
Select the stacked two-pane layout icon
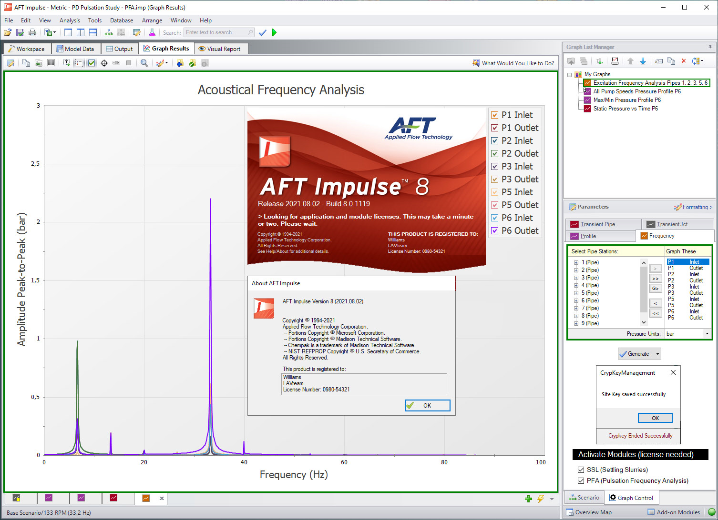[x=93, y=32]
